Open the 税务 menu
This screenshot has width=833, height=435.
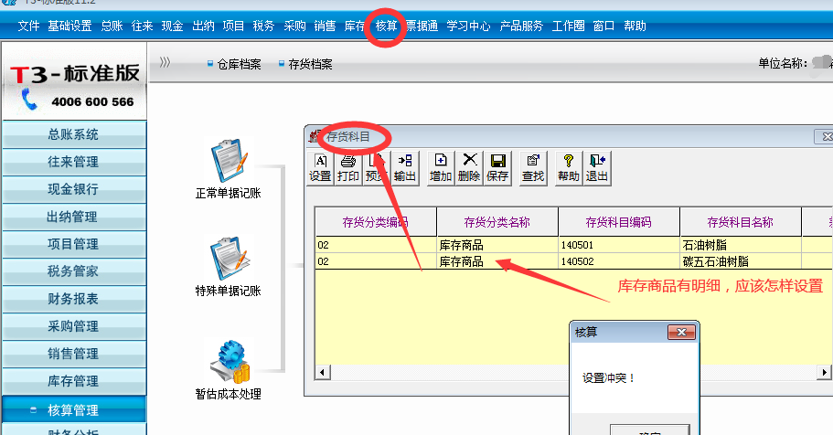pyautogui.click(x=263, y=26)
